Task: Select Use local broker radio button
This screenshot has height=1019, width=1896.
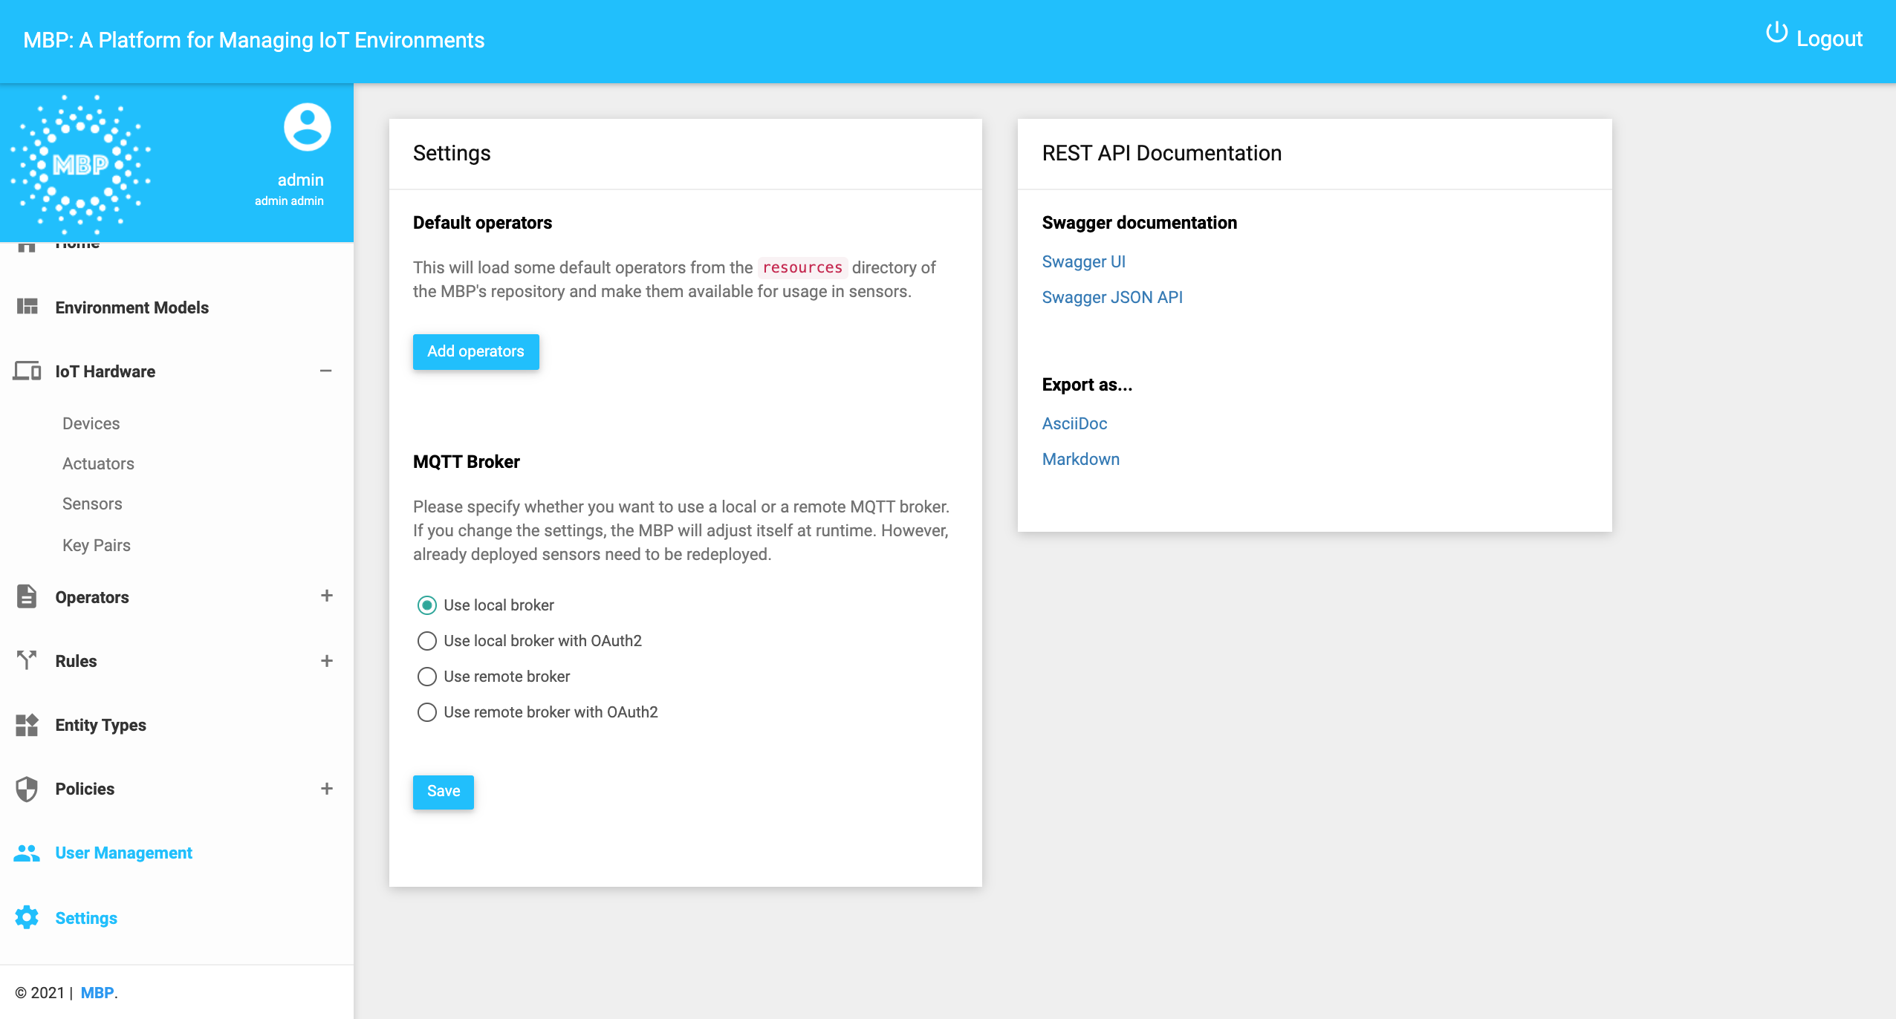Action: 426,605
